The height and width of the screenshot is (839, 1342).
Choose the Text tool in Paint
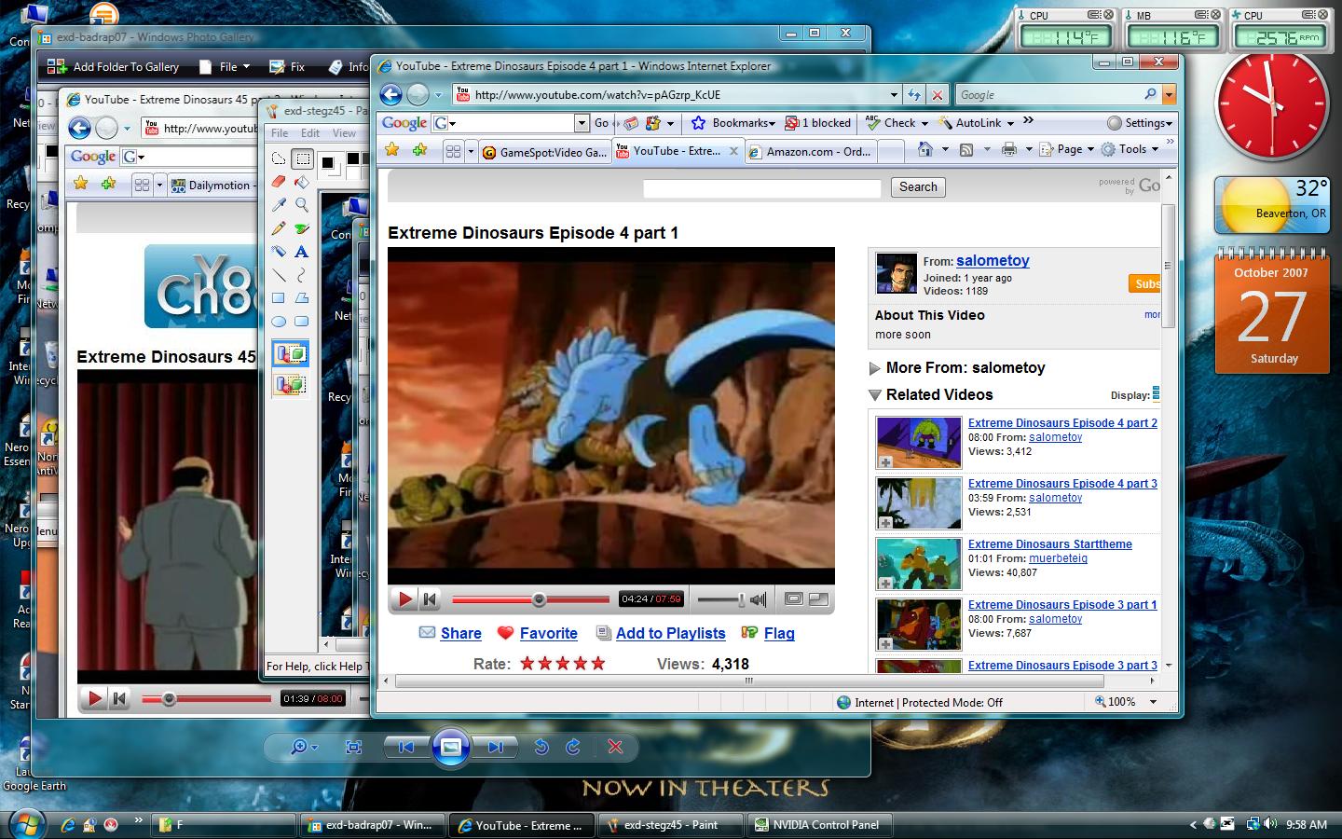coord(302,251)
